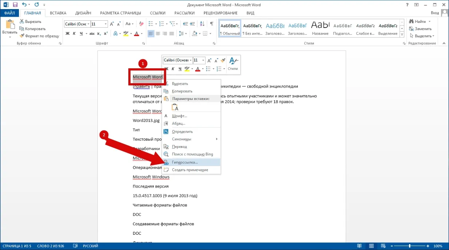Open the Font dialog launcher in Шрифт group
Viewport: 449px width, 250px height.
[144, 44]
